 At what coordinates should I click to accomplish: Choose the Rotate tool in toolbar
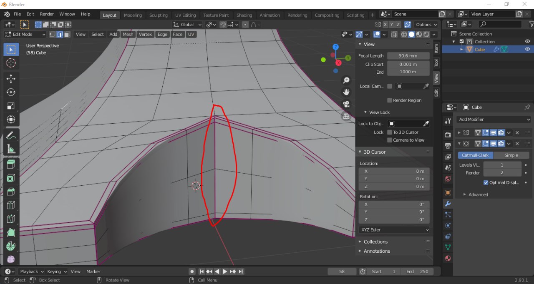[x=11, y=92]
